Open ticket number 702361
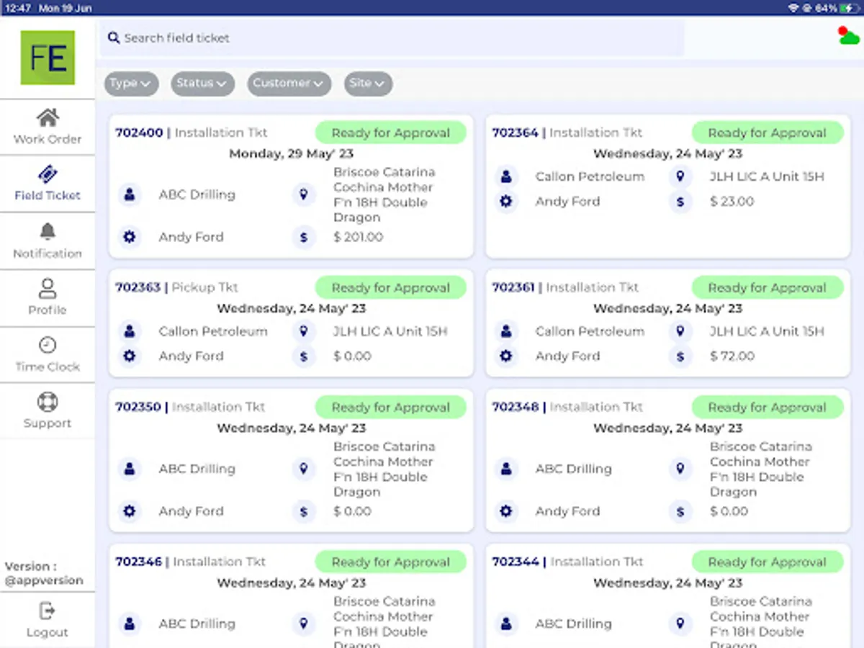 pos(513,287)
